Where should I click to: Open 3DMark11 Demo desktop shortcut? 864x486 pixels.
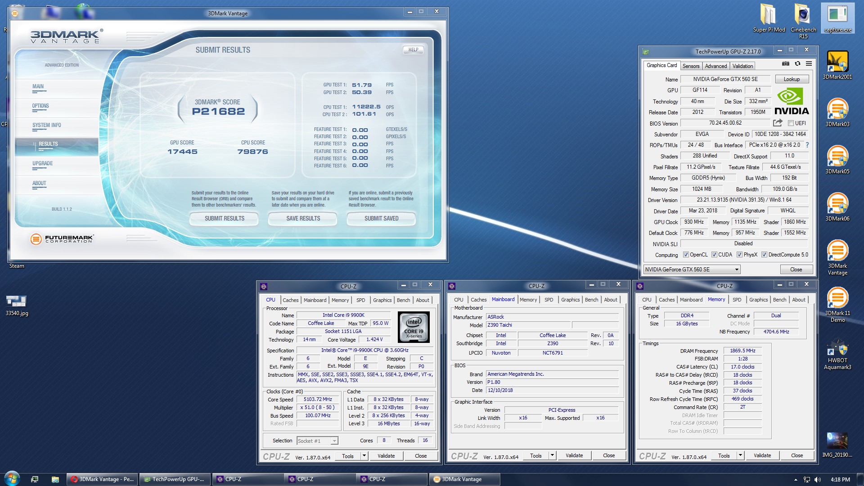coord(837,305)
